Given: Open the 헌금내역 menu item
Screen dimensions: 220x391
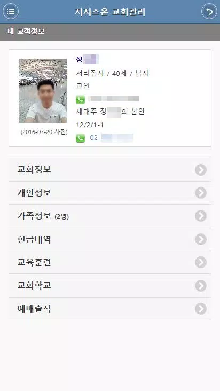Looking at the screenshot, I should click(x=110, y=239).
